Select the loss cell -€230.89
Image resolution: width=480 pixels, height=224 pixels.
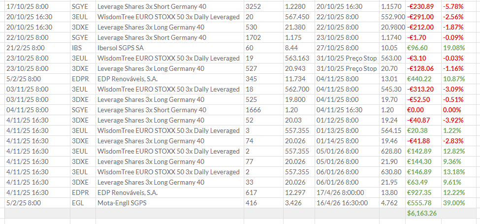[423, 7]
